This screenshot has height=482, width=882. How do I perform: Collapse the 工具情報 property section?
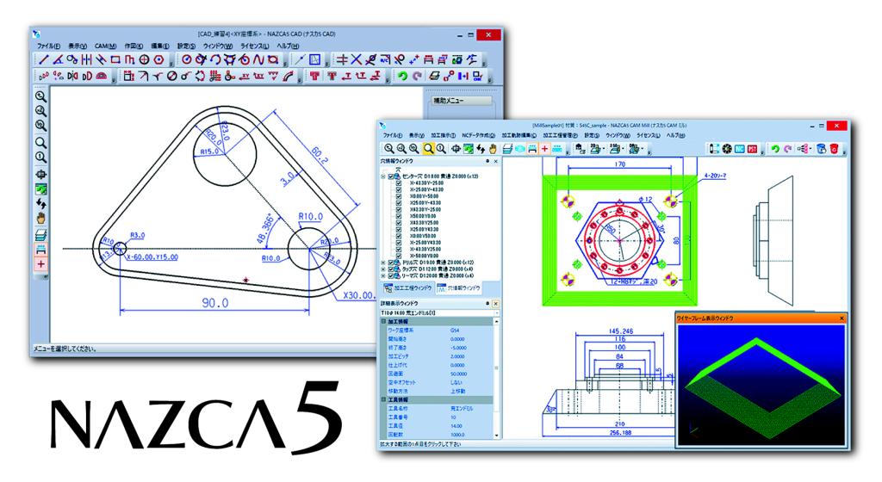coord(383,399)
